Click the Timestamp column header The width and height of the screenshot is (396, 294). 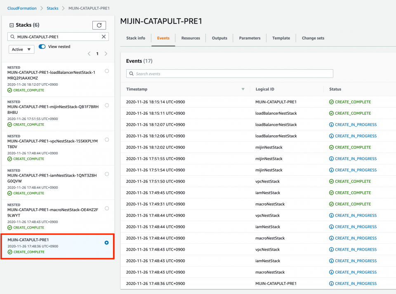[x=137, y=89]
